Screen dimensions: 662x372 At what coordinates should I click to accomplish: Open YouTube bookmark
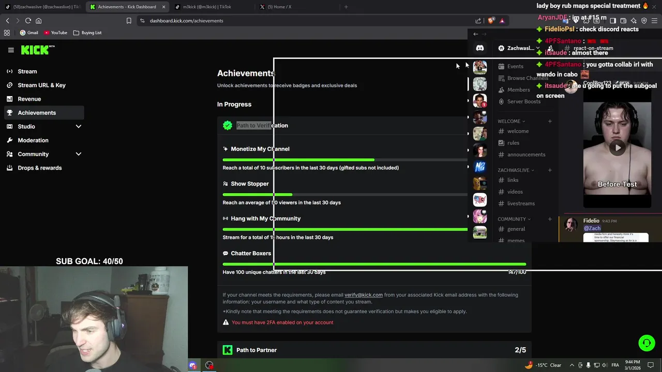pos(55,33)
